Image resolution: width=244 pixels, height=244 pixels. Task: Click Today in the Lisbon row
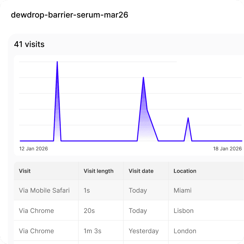[138, 211]
